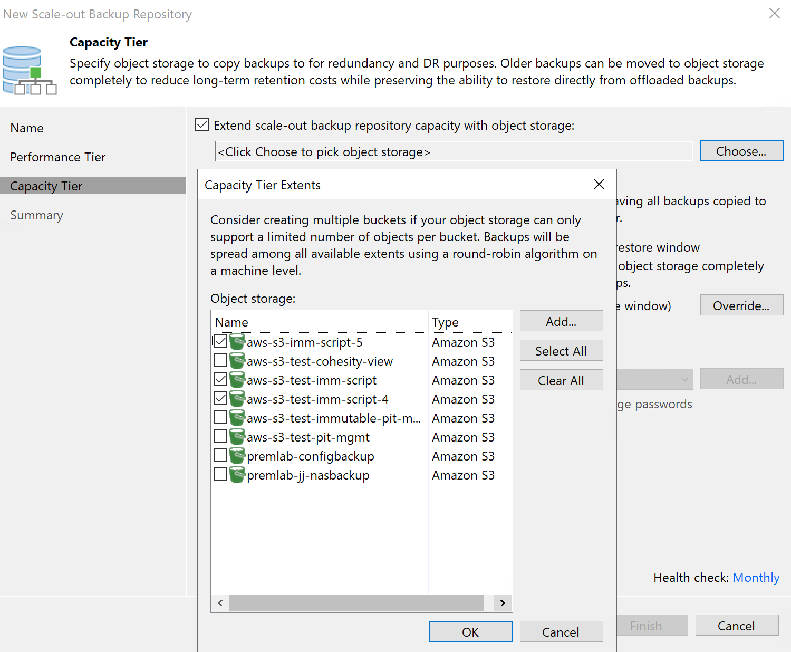Screen dimensions: 791x652
Task: Click bucket icon beside aws-s3-test-cohesity-view
Action: coord(237,361)
